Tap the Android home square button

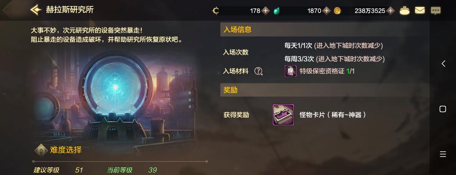click(443, 109)
